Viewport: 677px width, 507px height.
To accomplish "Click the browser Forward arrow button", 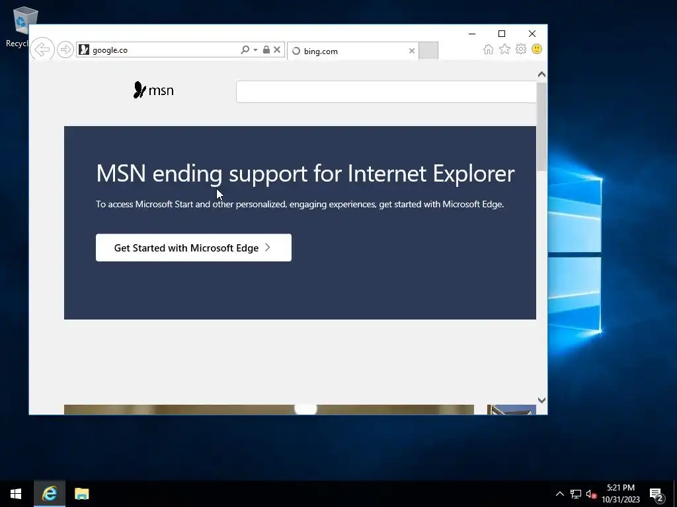I will [x=65, y=50].
